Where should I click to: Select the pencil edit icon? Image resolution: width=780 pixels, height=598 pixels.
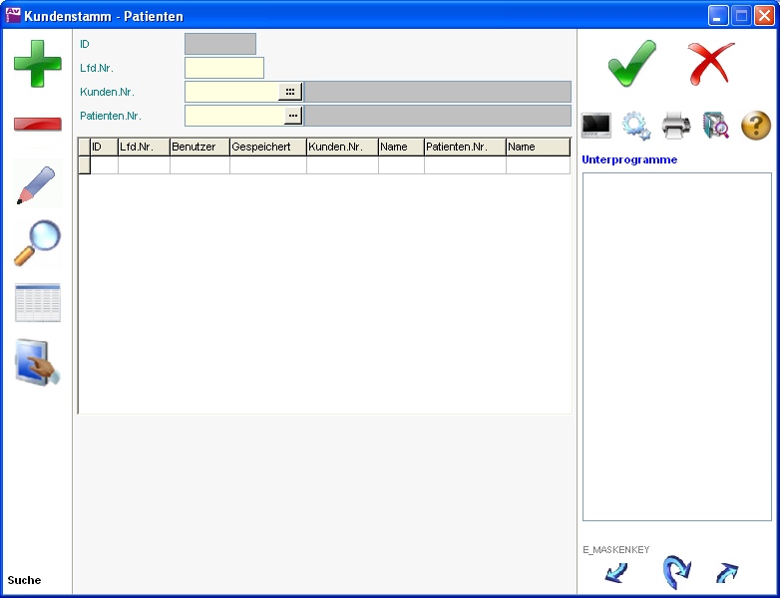click(37, 185)
